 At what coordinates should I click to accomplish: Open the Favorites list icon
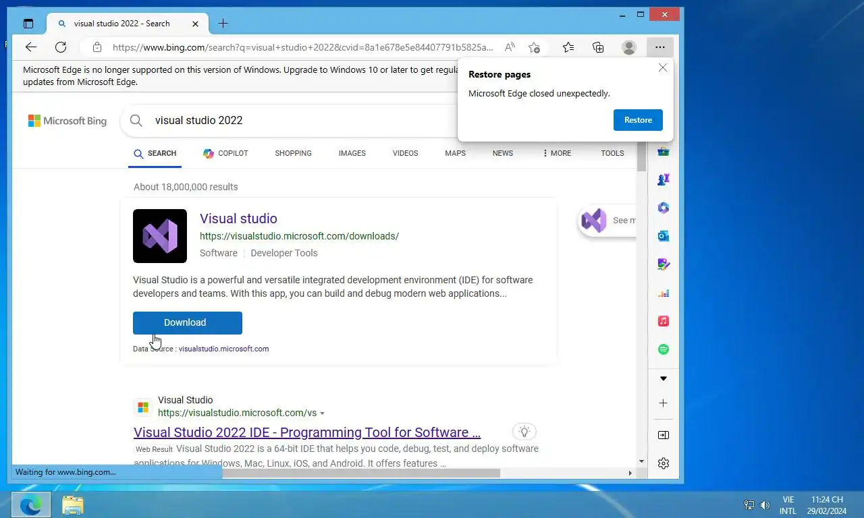coord(568,47)
